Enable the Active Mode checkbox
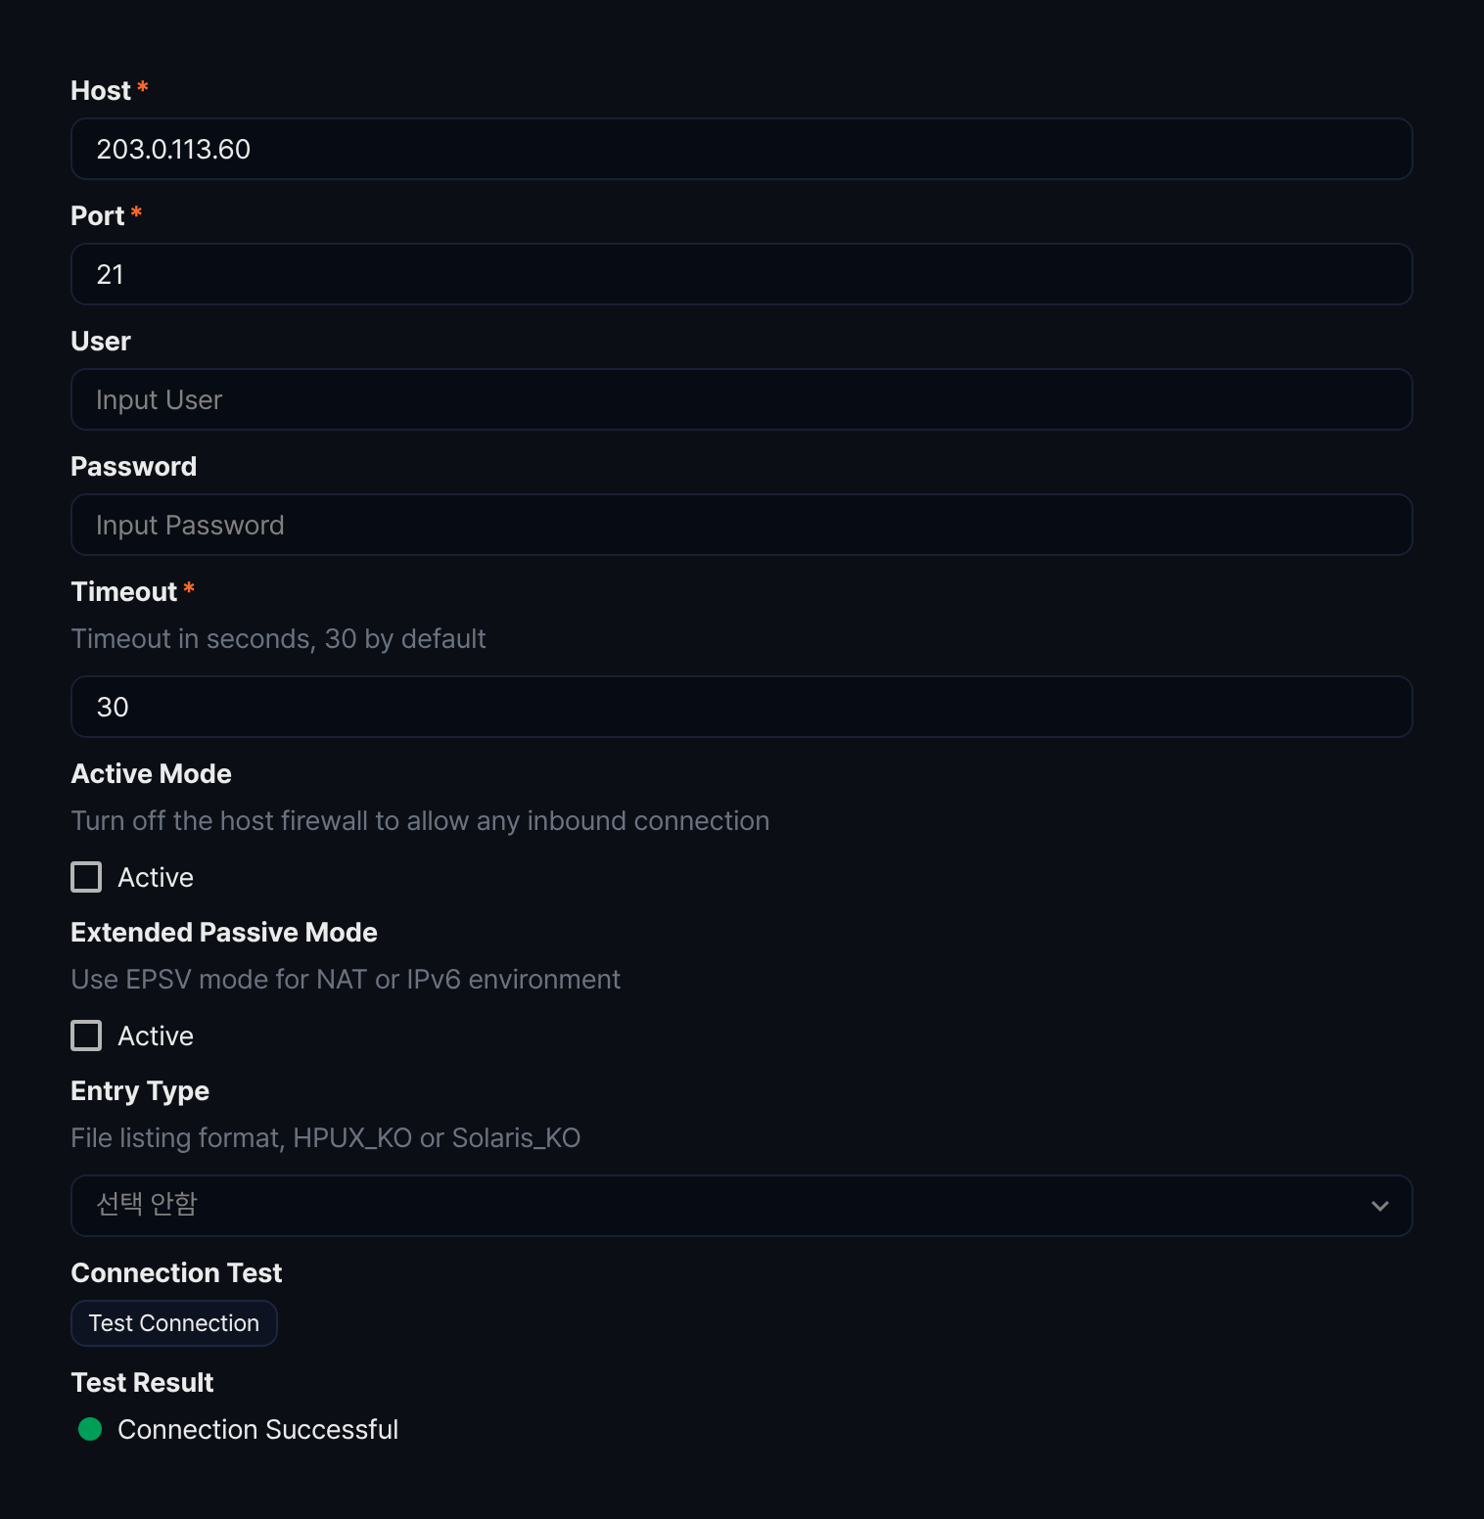Image resolution: width=1484 pixels, height=1519 pixels. click(86, 877)
